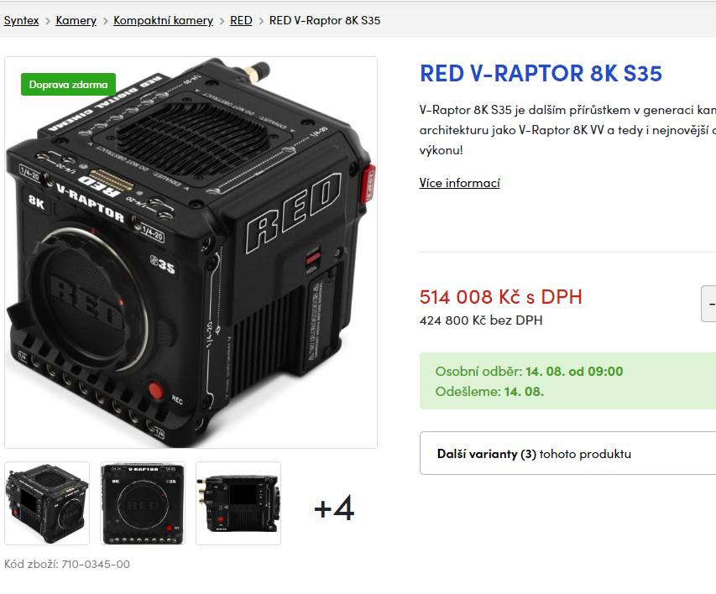Select second thumbnail showing camera front view
The image size is (716, 594).
pos(143,503)
